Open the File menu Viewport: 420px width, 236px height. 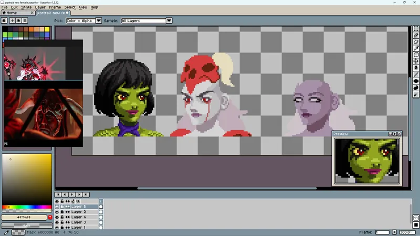pyautogui.click(x=5, y=7)
